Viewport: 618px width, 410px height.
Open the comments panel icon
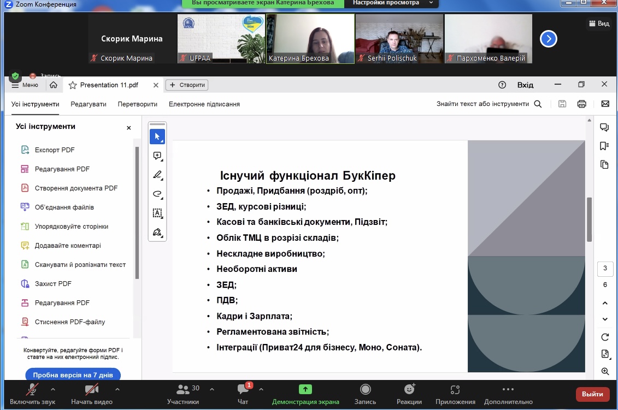pyautogui.click(x=604, y=127)
